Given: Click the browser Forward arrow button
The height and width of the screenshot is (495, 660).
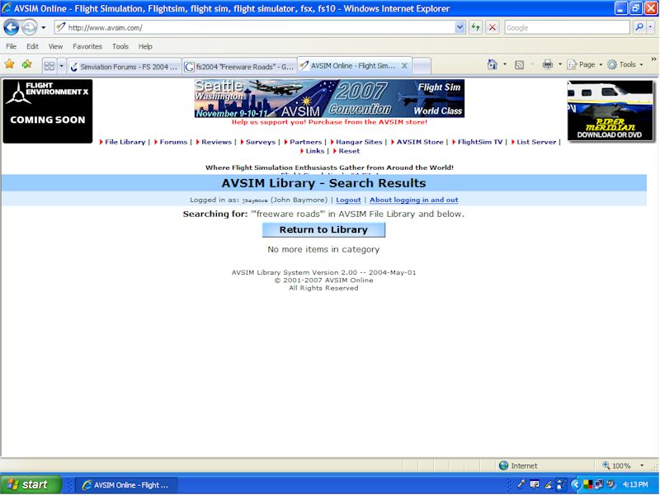Looking at the screenshot, I should tap(29, 28).
